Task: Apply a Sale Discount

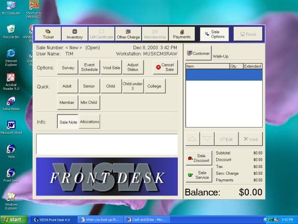Action: click(199, 158)
